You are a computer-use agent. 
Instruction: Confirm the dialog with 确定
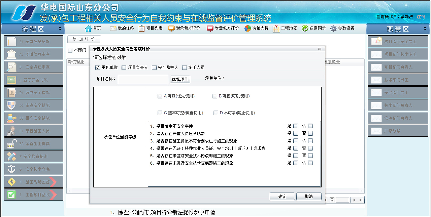pyautogui.click(x=283, y=197)
